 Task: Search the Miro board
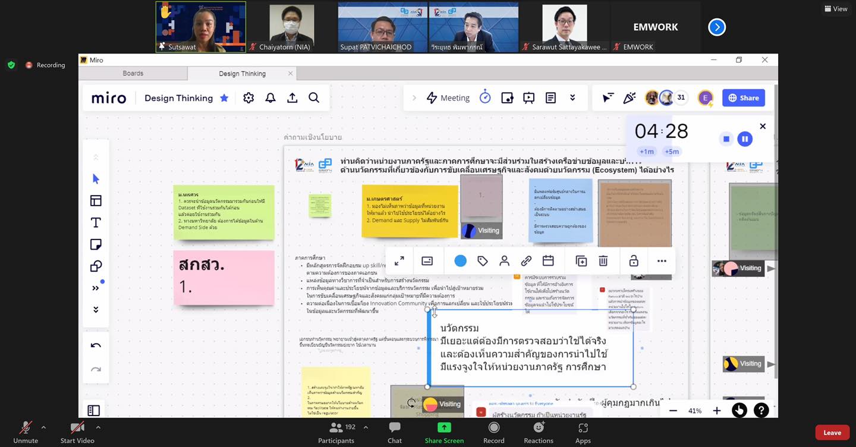coord(314,98)
